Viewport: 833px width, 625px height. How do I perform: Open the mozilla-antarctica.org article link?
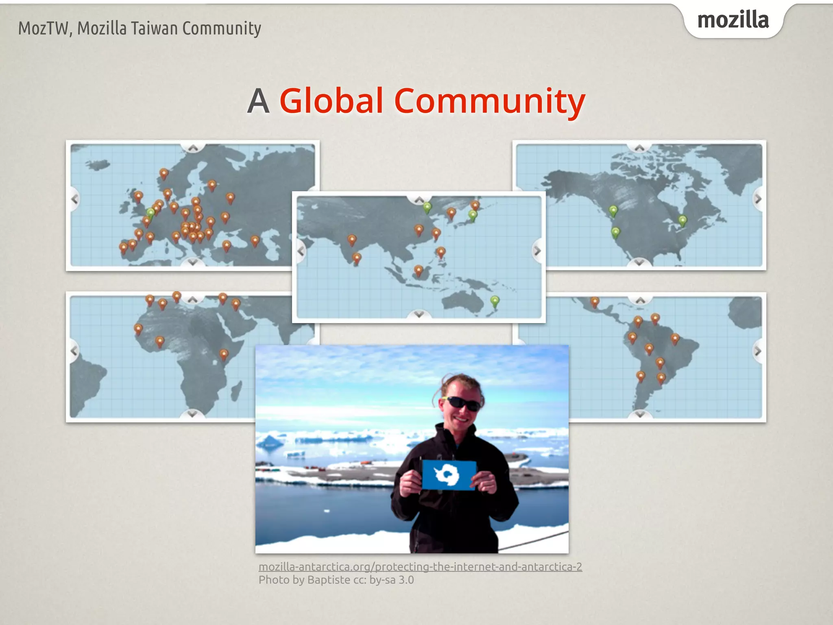pos(420,566)
